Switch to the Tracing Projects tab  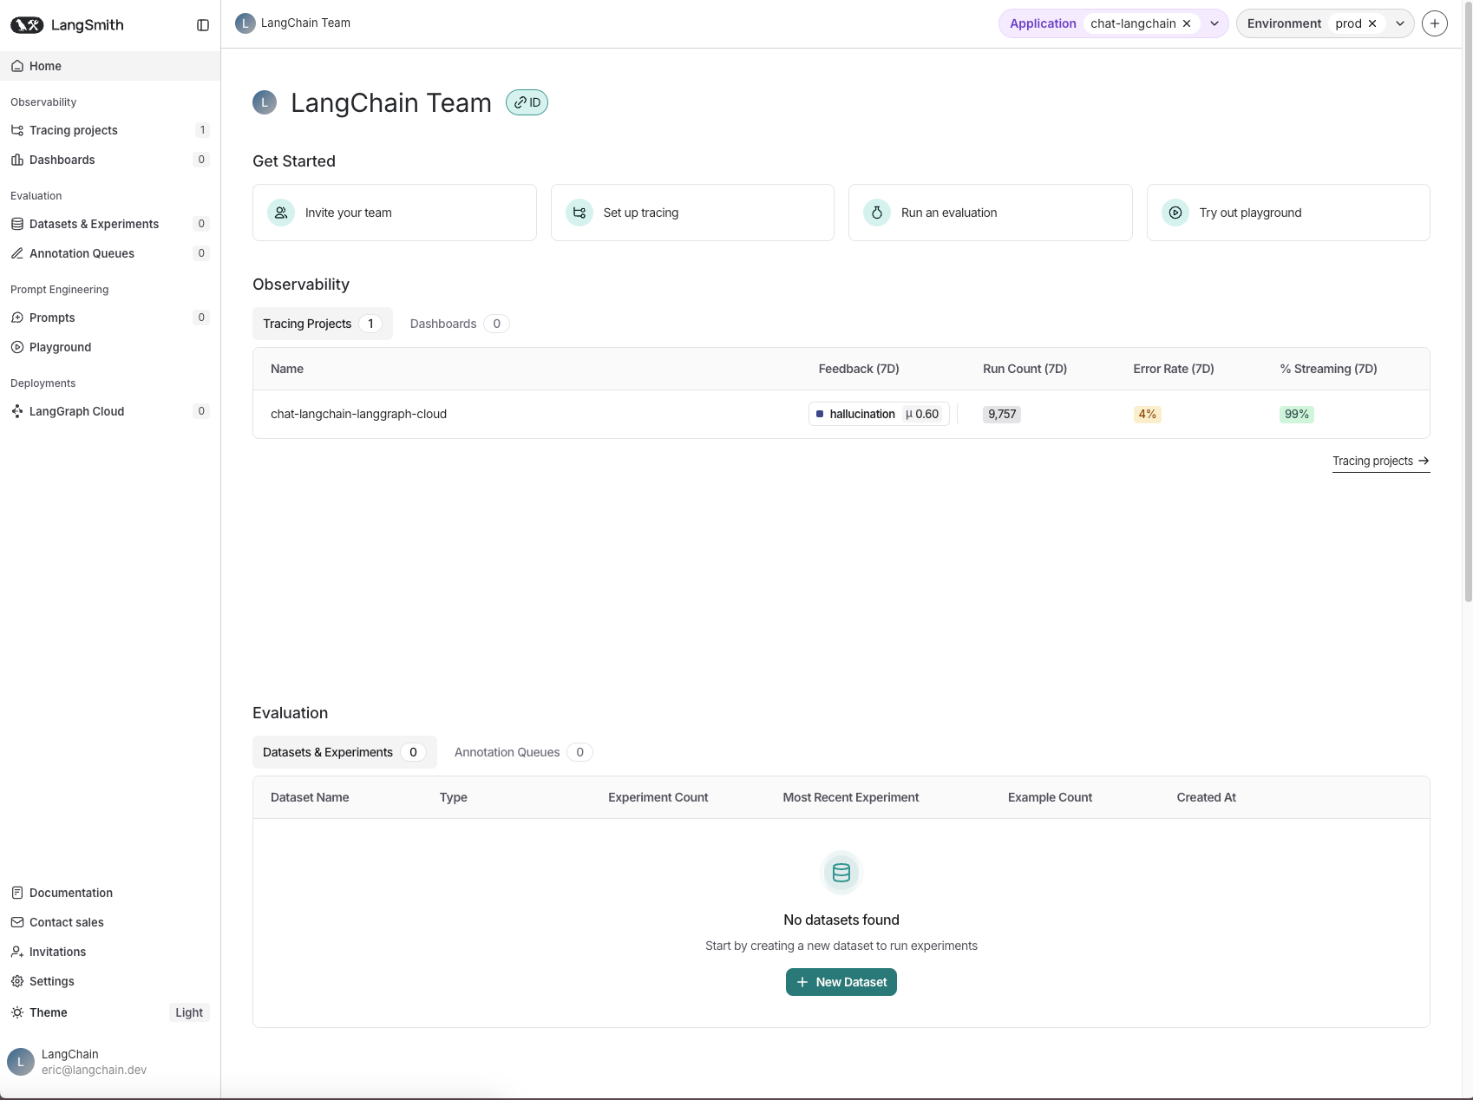[323, 324]
